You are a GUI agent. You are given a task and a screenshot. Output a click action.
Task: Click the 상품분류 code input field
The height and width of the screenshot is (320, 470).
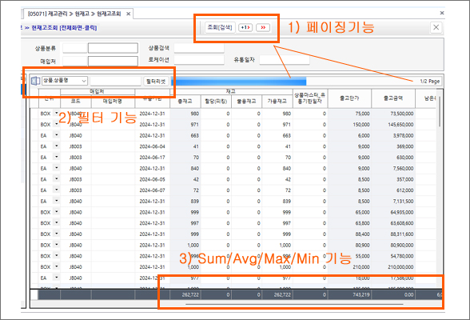74,48
